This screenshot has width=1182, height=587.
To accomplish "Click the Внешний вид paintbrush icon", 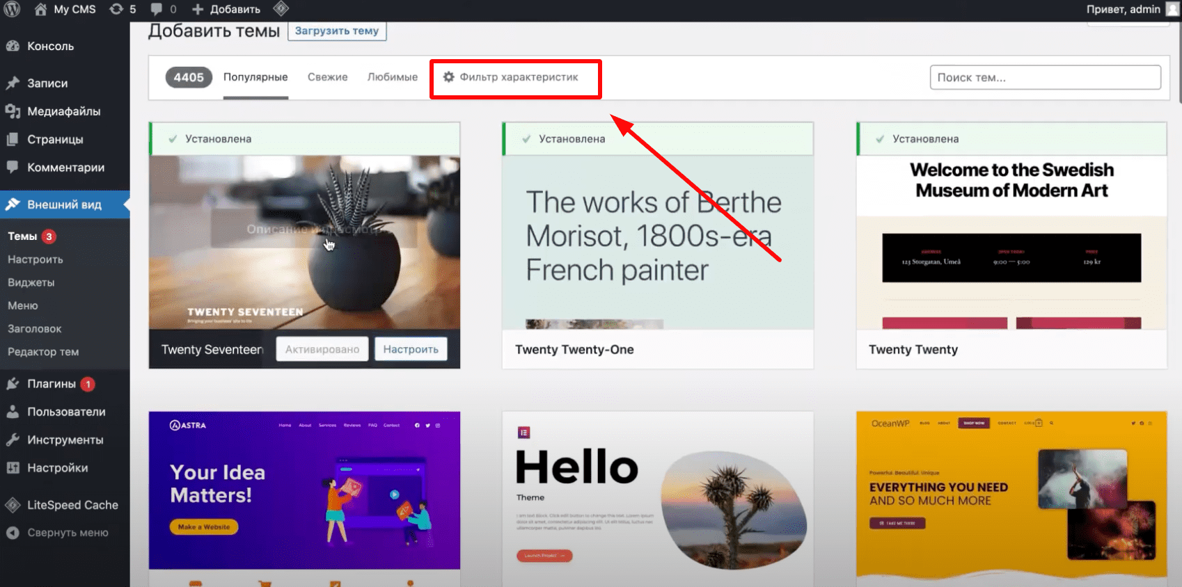I will click(x=13, y=204).
